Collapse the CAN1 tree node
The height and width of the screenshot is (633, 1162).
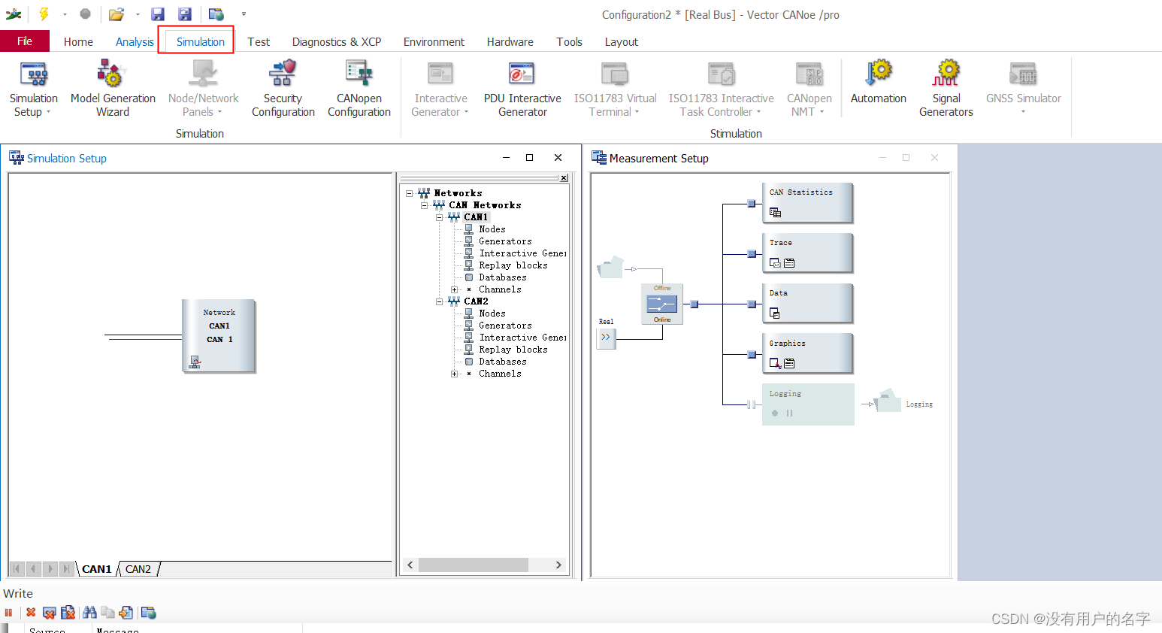click(x=440, y=217)
